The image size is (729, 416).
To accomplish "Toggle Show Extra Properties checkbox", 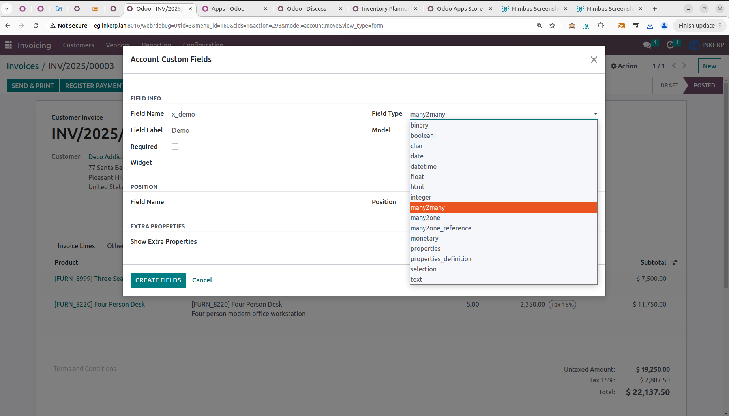I will (208, 242).
